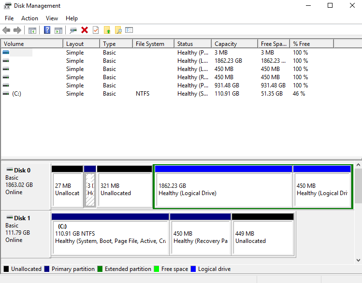Click the green Extended partition legend swatch
Viewport: 362px width, 283px height.
(100, 269)
